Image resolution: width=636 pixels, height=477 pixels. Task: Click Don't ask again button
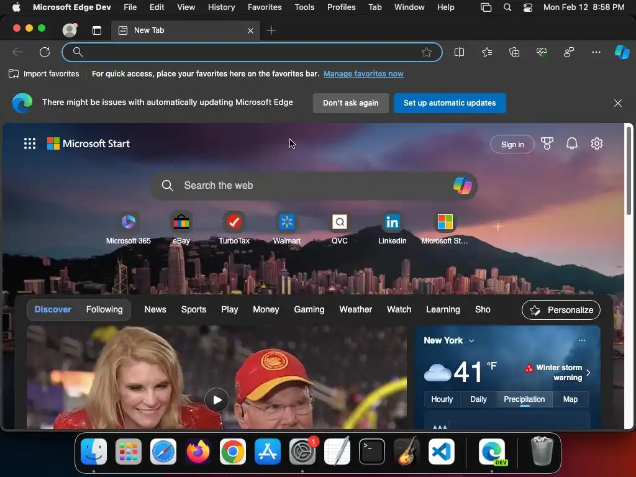351,103
